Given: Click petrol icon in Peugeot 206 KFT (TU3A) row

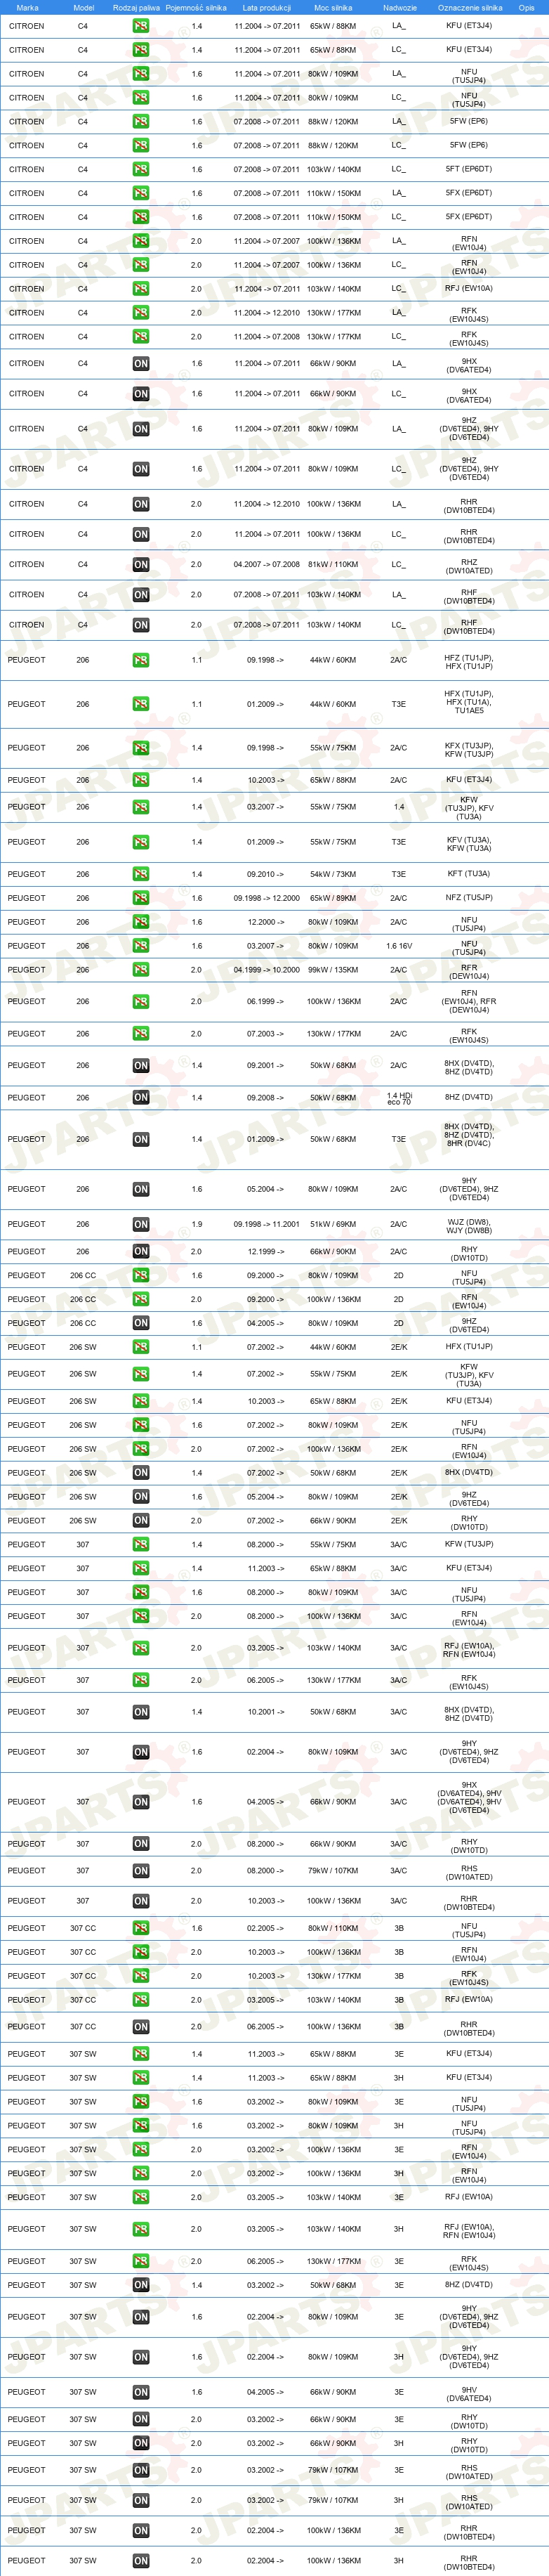Looking at the screenshot, I should click(141, 874).
